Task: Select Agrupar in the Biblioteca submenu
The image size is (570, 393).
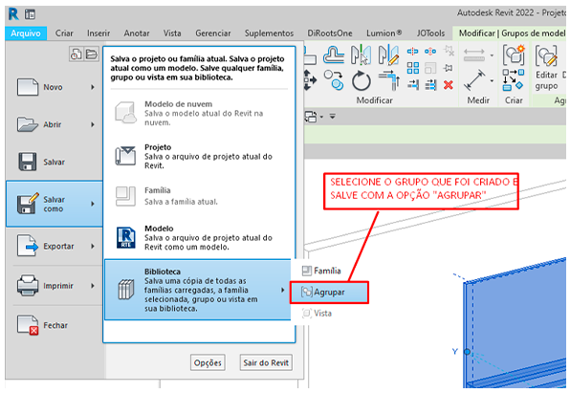Action: pyautogui.click(x=329, y=293)
